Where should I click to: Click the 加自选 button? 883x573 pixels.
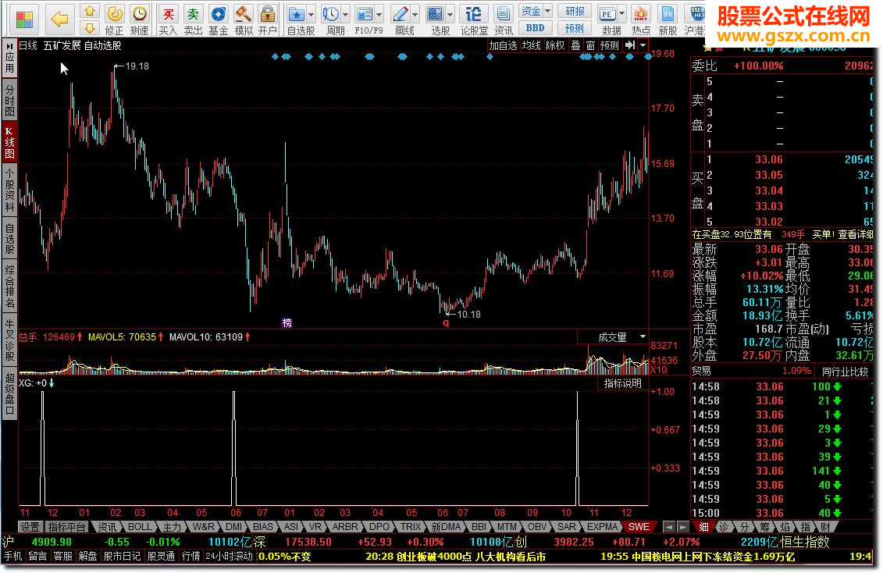pyautogui.click(x=503, y=45)
